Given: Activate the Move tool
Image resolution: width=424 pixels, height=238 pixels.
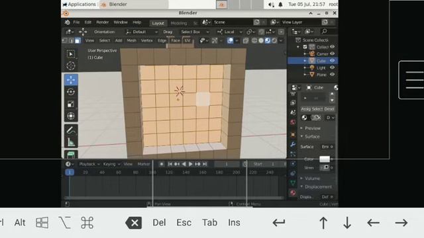Looking at the screenshot, I should point(71,80).
